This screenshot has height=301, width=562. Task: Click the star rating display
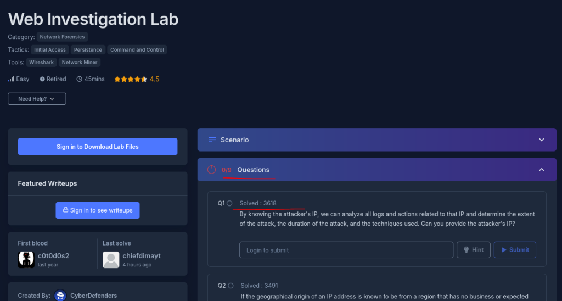point(131,79)
